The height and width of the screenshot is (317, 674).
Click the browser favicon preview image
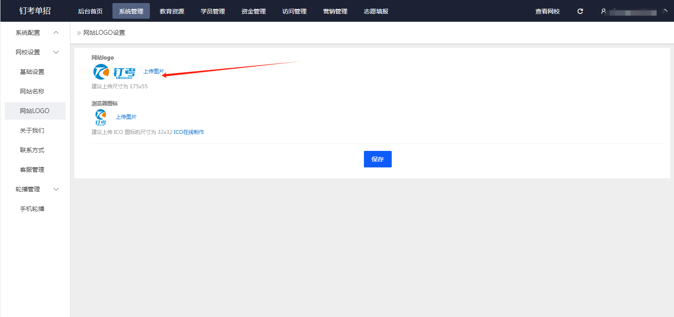click(101, 117)
